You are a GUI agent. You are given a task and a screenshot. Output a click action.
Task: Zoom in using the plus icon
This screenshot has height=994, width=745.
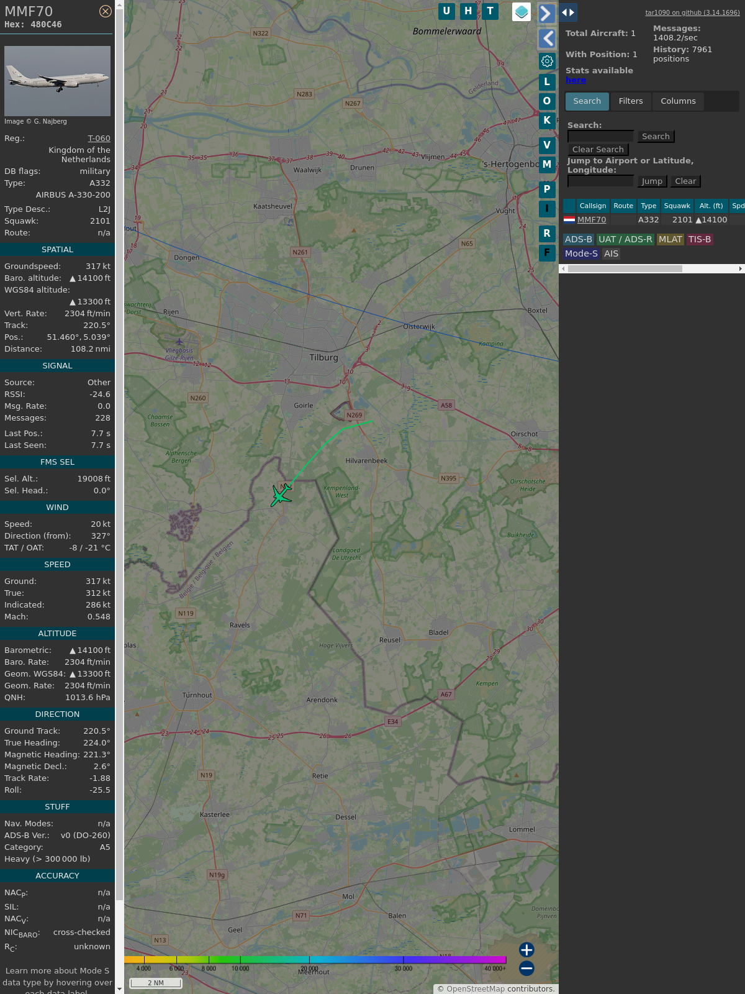tap(526, 950)
